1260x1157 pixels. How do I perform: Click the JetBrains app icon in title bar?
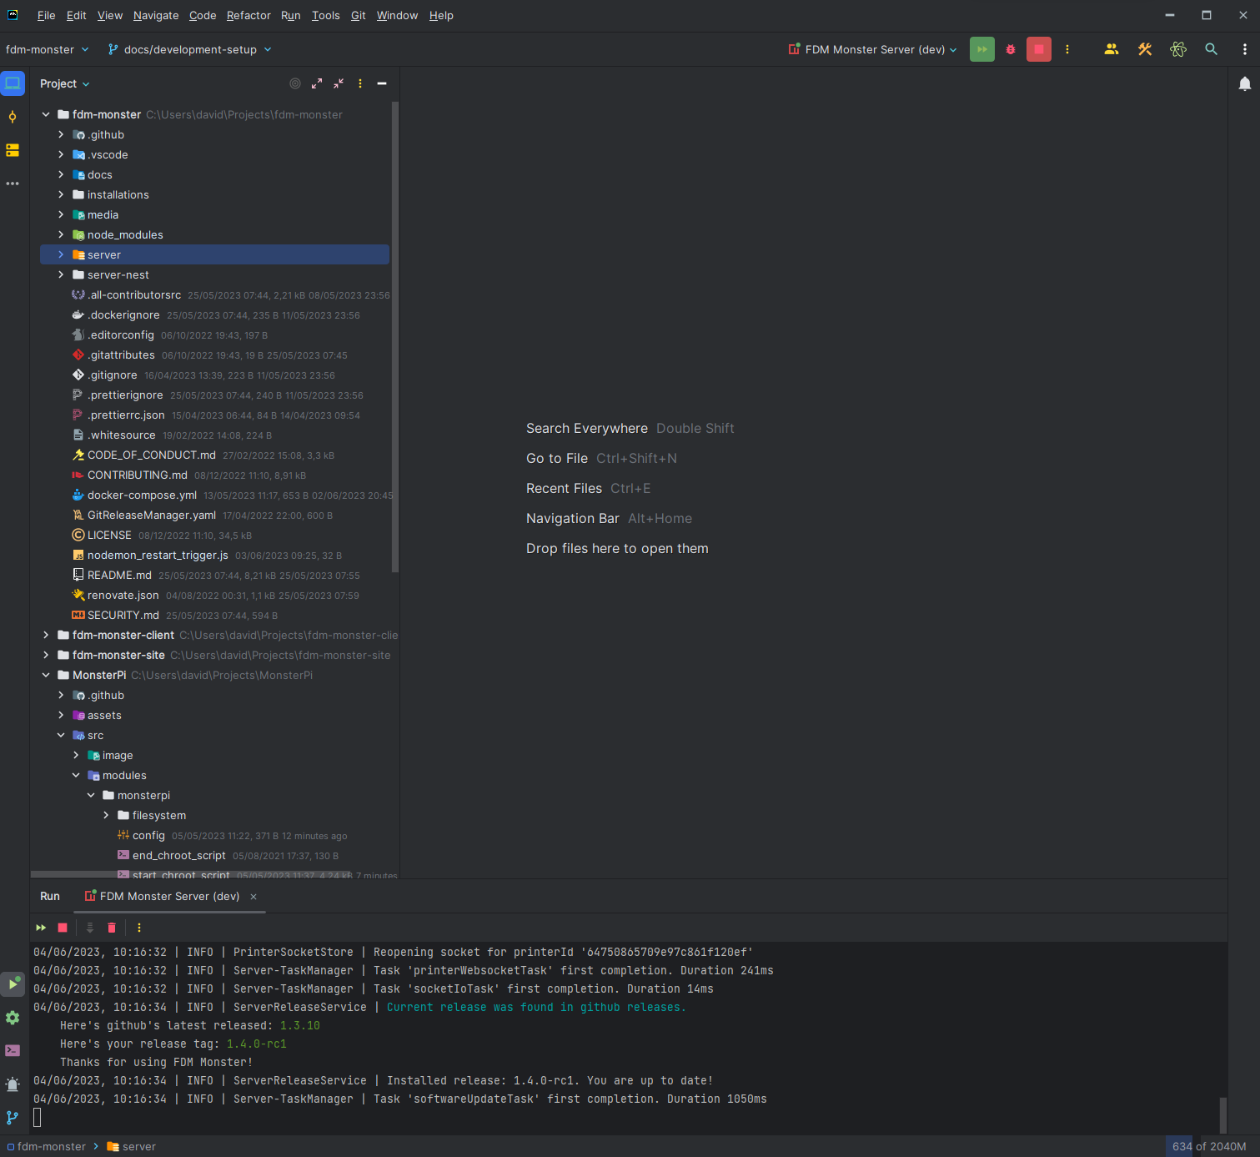(13, 15)
